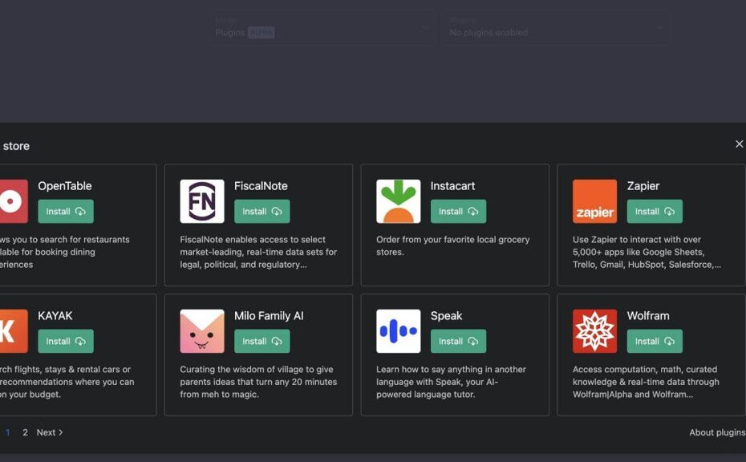
Task: Install the OpenTable plugin
Action: pos(66,211)
